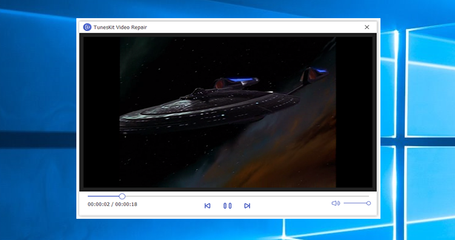Click the volume slider handle
The image size is (455, 240).
pyautogui.click(x=368, y=203)
